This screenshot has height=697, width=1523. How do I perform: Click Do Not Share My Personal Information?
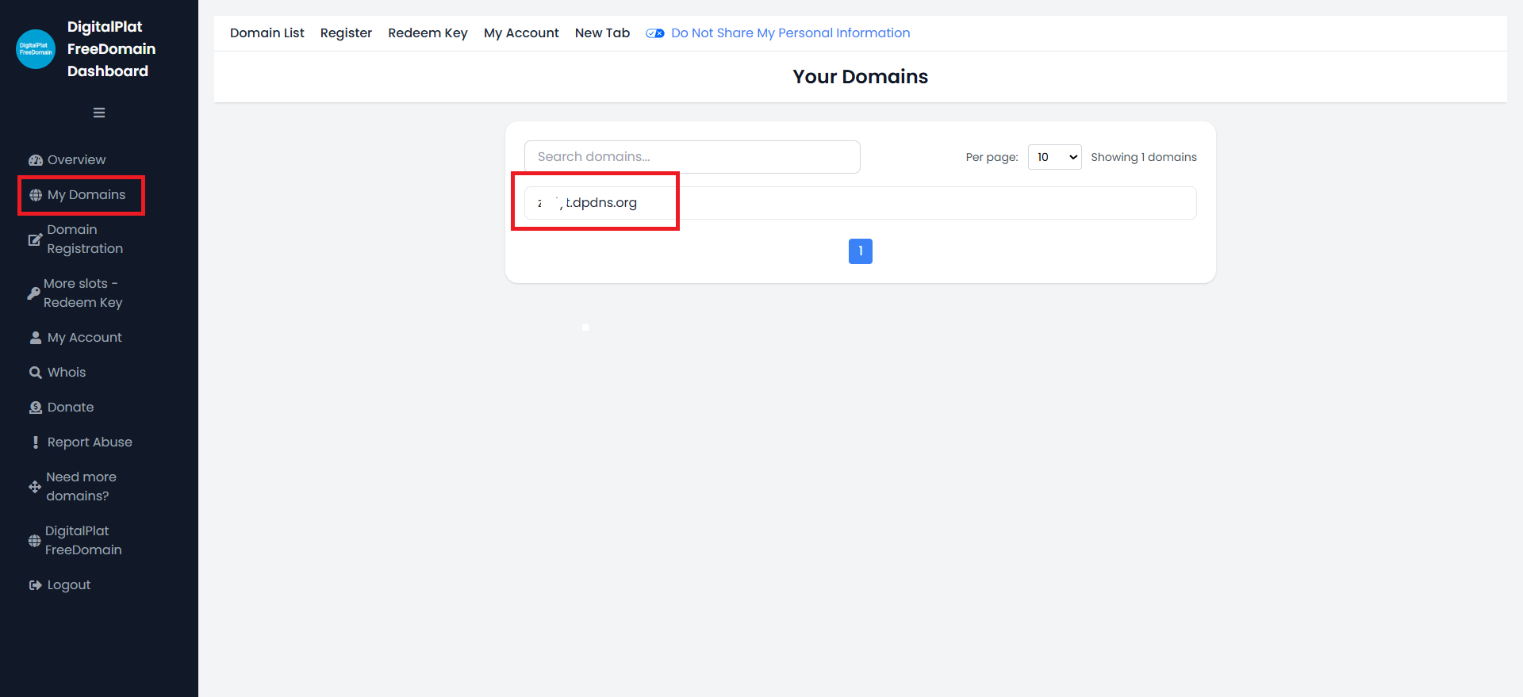point(790,33)
